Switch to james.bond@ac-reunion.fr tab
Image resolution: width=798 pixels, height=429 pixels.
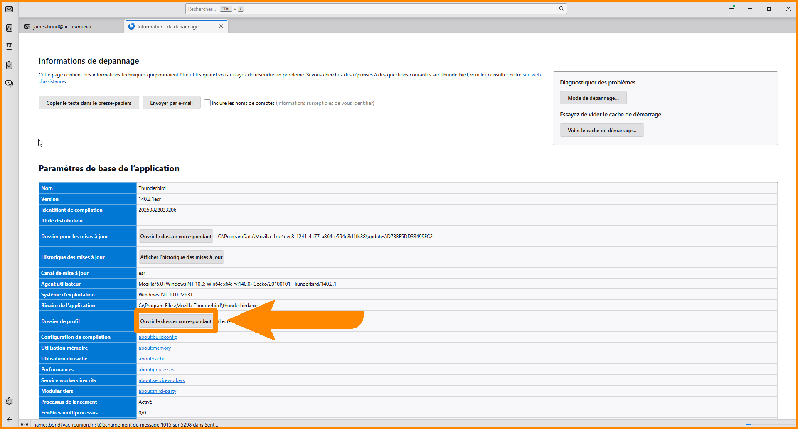[62, 27]
